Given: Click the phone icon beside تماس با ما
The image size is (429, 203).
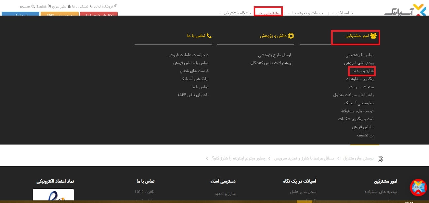Looking at the screenshot, I should coord(91,6).
